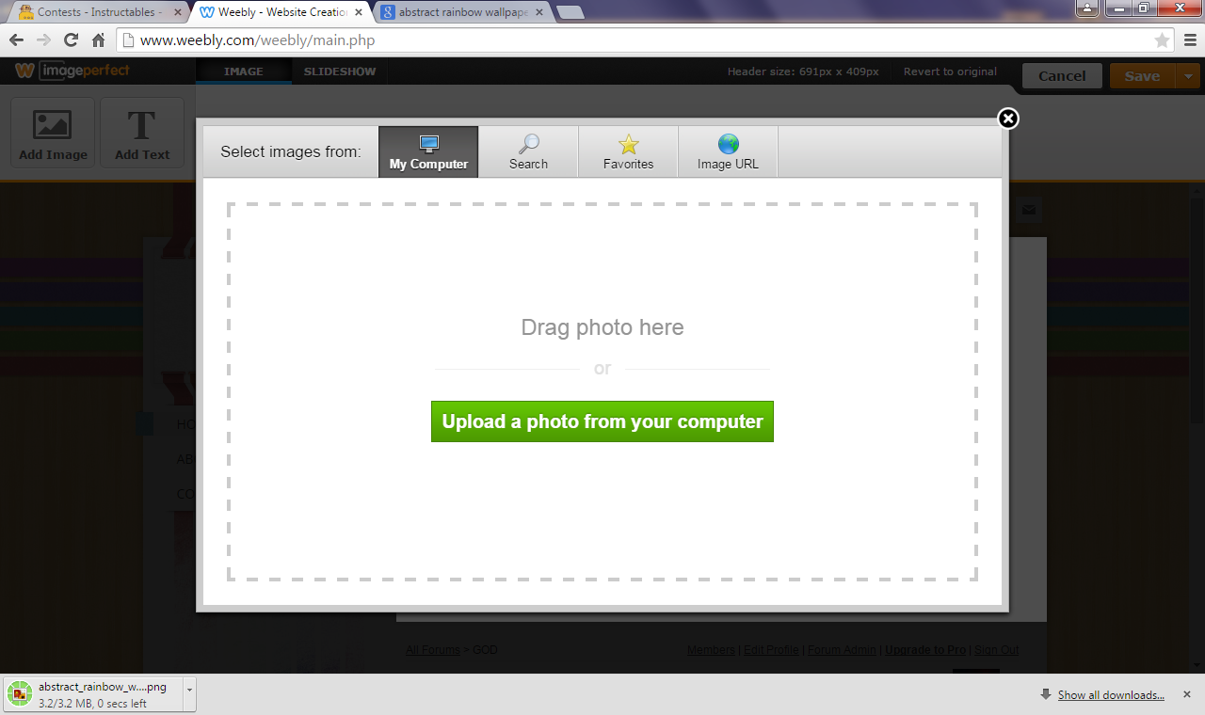Go back with browser back arrow
The width and height of the screenshot is (1205, 715).
(16, 40)
